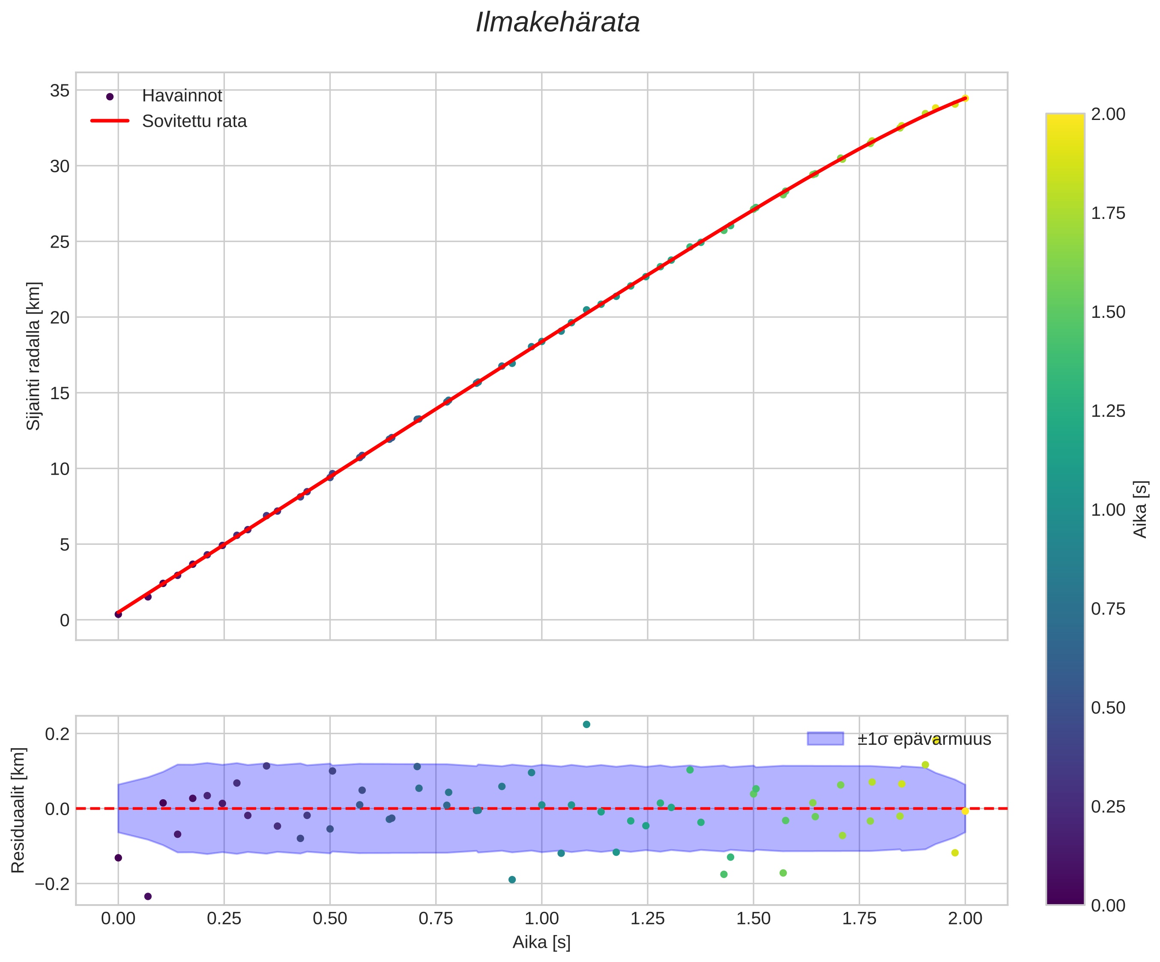Click the colorbar label Aika [s]
Image resolution: width=1160 pixels, height=962 pixels.
(1140, 509)
